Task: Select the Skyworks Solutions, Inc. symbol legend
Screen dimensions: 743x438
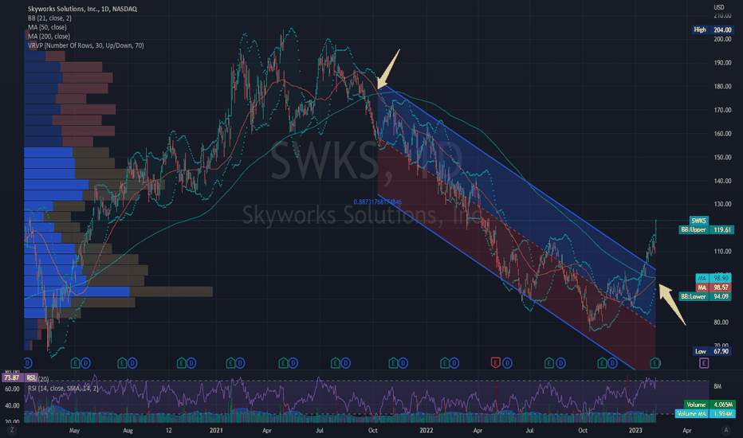Action: [x=82, y=9]
